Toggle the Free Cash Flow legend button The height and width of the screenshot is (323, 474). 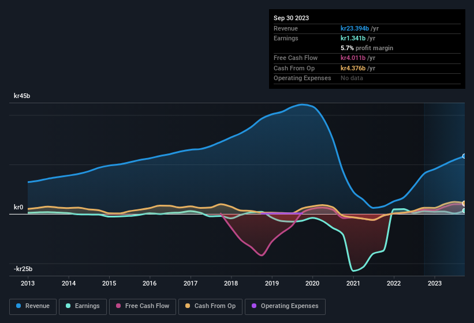point(143,307)
